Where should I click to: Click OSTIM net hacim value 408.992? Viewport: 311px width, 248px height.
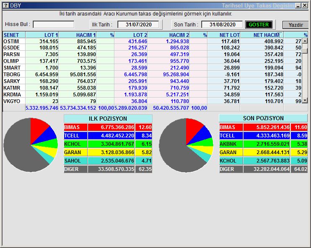pyautogui.click(x=274, y=41)
